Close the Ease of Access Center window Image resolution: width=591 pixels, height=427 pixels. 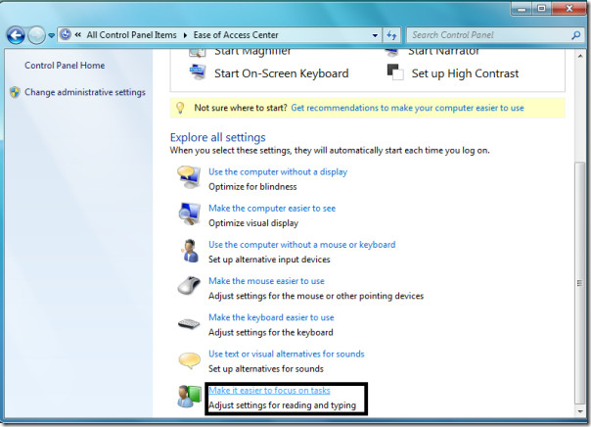pos(569,9)
